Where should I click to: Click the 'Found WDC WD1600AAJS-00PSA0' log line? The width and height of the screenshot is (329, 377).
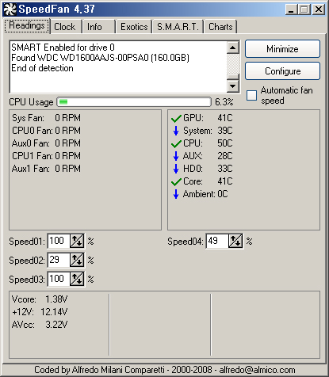tap(100, 58)
